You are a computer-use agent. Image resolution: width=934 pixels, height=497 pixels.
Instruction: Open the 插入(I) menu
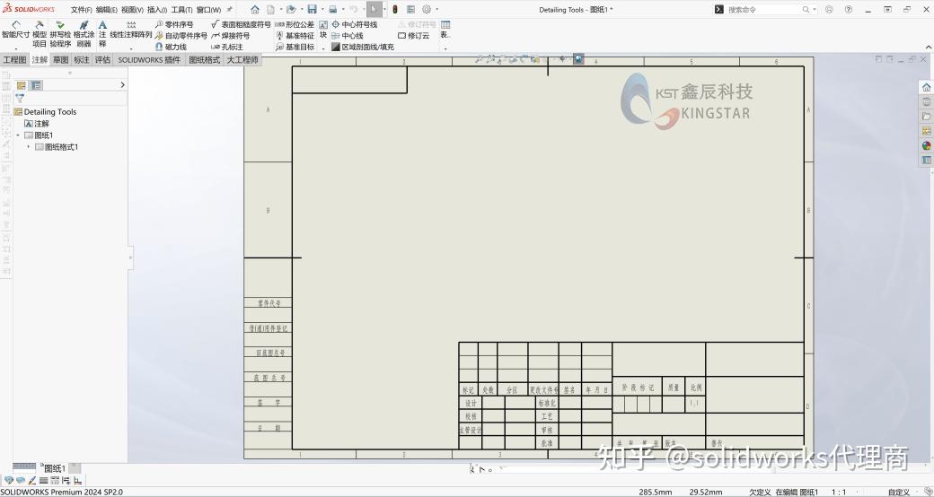point(156,10)
